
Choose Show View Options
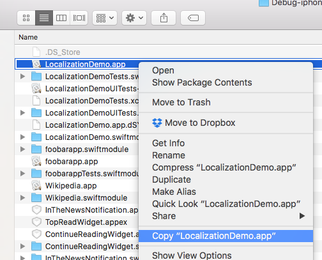pyautogui.click(x=226, y=255)
